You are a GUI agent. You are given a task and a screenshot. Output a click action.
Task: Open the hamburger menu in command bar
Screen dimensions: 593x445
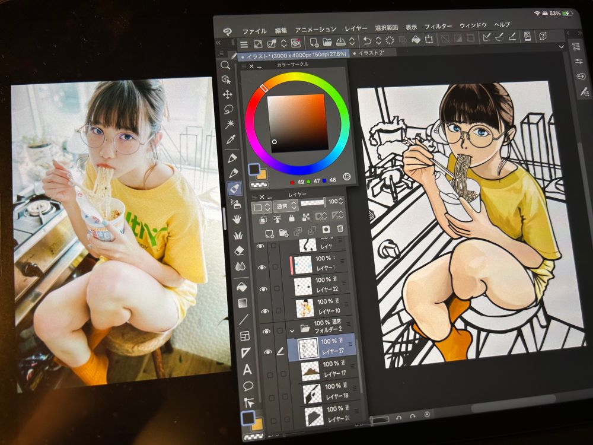[244, 44]
